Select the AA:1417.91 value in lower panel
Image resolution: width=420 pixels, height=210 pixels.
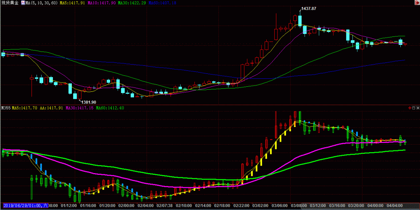coord(51,108)
